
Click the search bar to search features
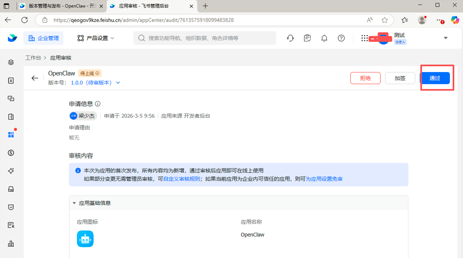[206, 38]
